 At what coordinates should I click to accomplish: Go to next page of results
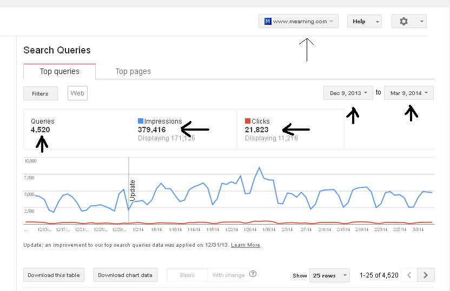426,275
